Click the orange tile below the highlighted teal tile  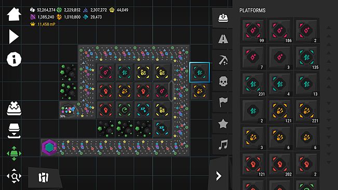pyautogui.click(x=199, y=91)
